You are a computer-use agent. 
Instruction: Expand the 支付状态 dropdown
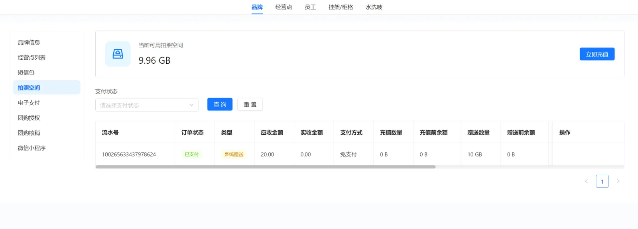[x=147, y=105]
